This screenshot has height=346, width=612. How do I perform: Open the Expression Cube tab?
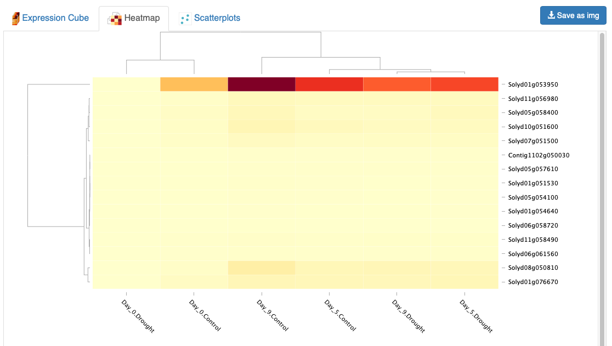click(x=50, y=18)
